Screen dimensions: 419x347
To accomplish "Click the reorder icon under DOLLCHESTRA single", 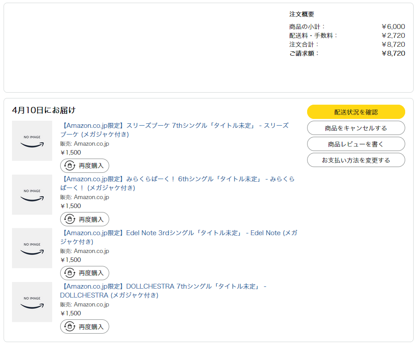I will (x=70, y=327).
